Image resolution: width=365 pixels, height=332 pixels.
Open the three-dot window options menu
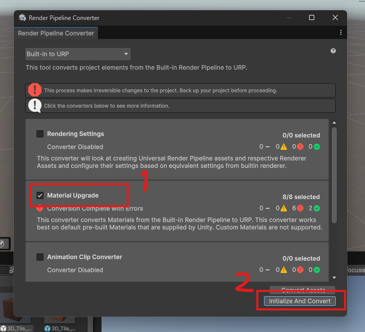pos(341,33)
